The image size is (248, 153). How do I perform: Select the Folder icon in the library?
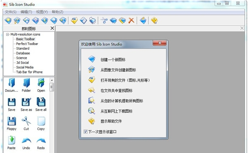pos(26,85)
